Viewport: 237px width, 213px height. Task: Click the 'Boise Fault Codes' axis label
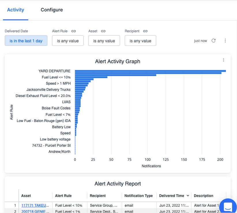point(56,108)
